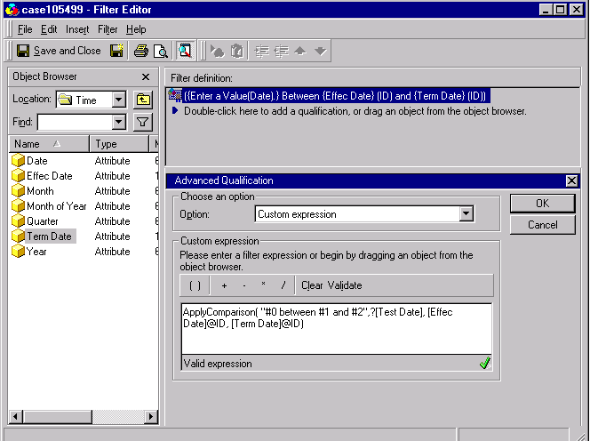The image size is (590, 441).
Task: Click the grayed group conditions toolbar icon
Action: coord(217,51)
